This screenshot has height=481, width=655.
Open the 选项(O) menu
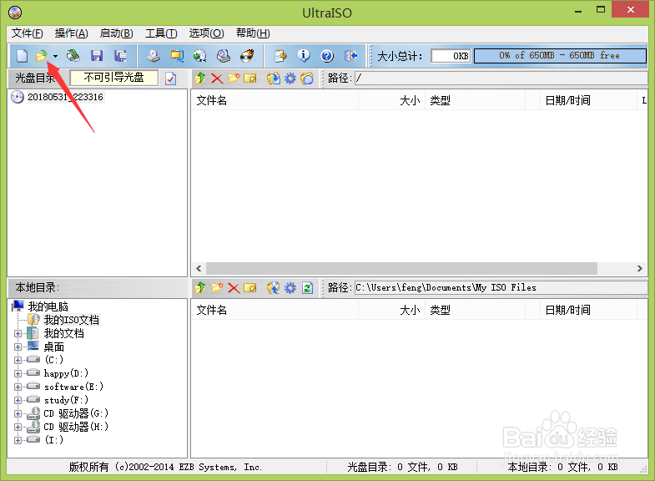pyautogui.click(x=206, y=33)
